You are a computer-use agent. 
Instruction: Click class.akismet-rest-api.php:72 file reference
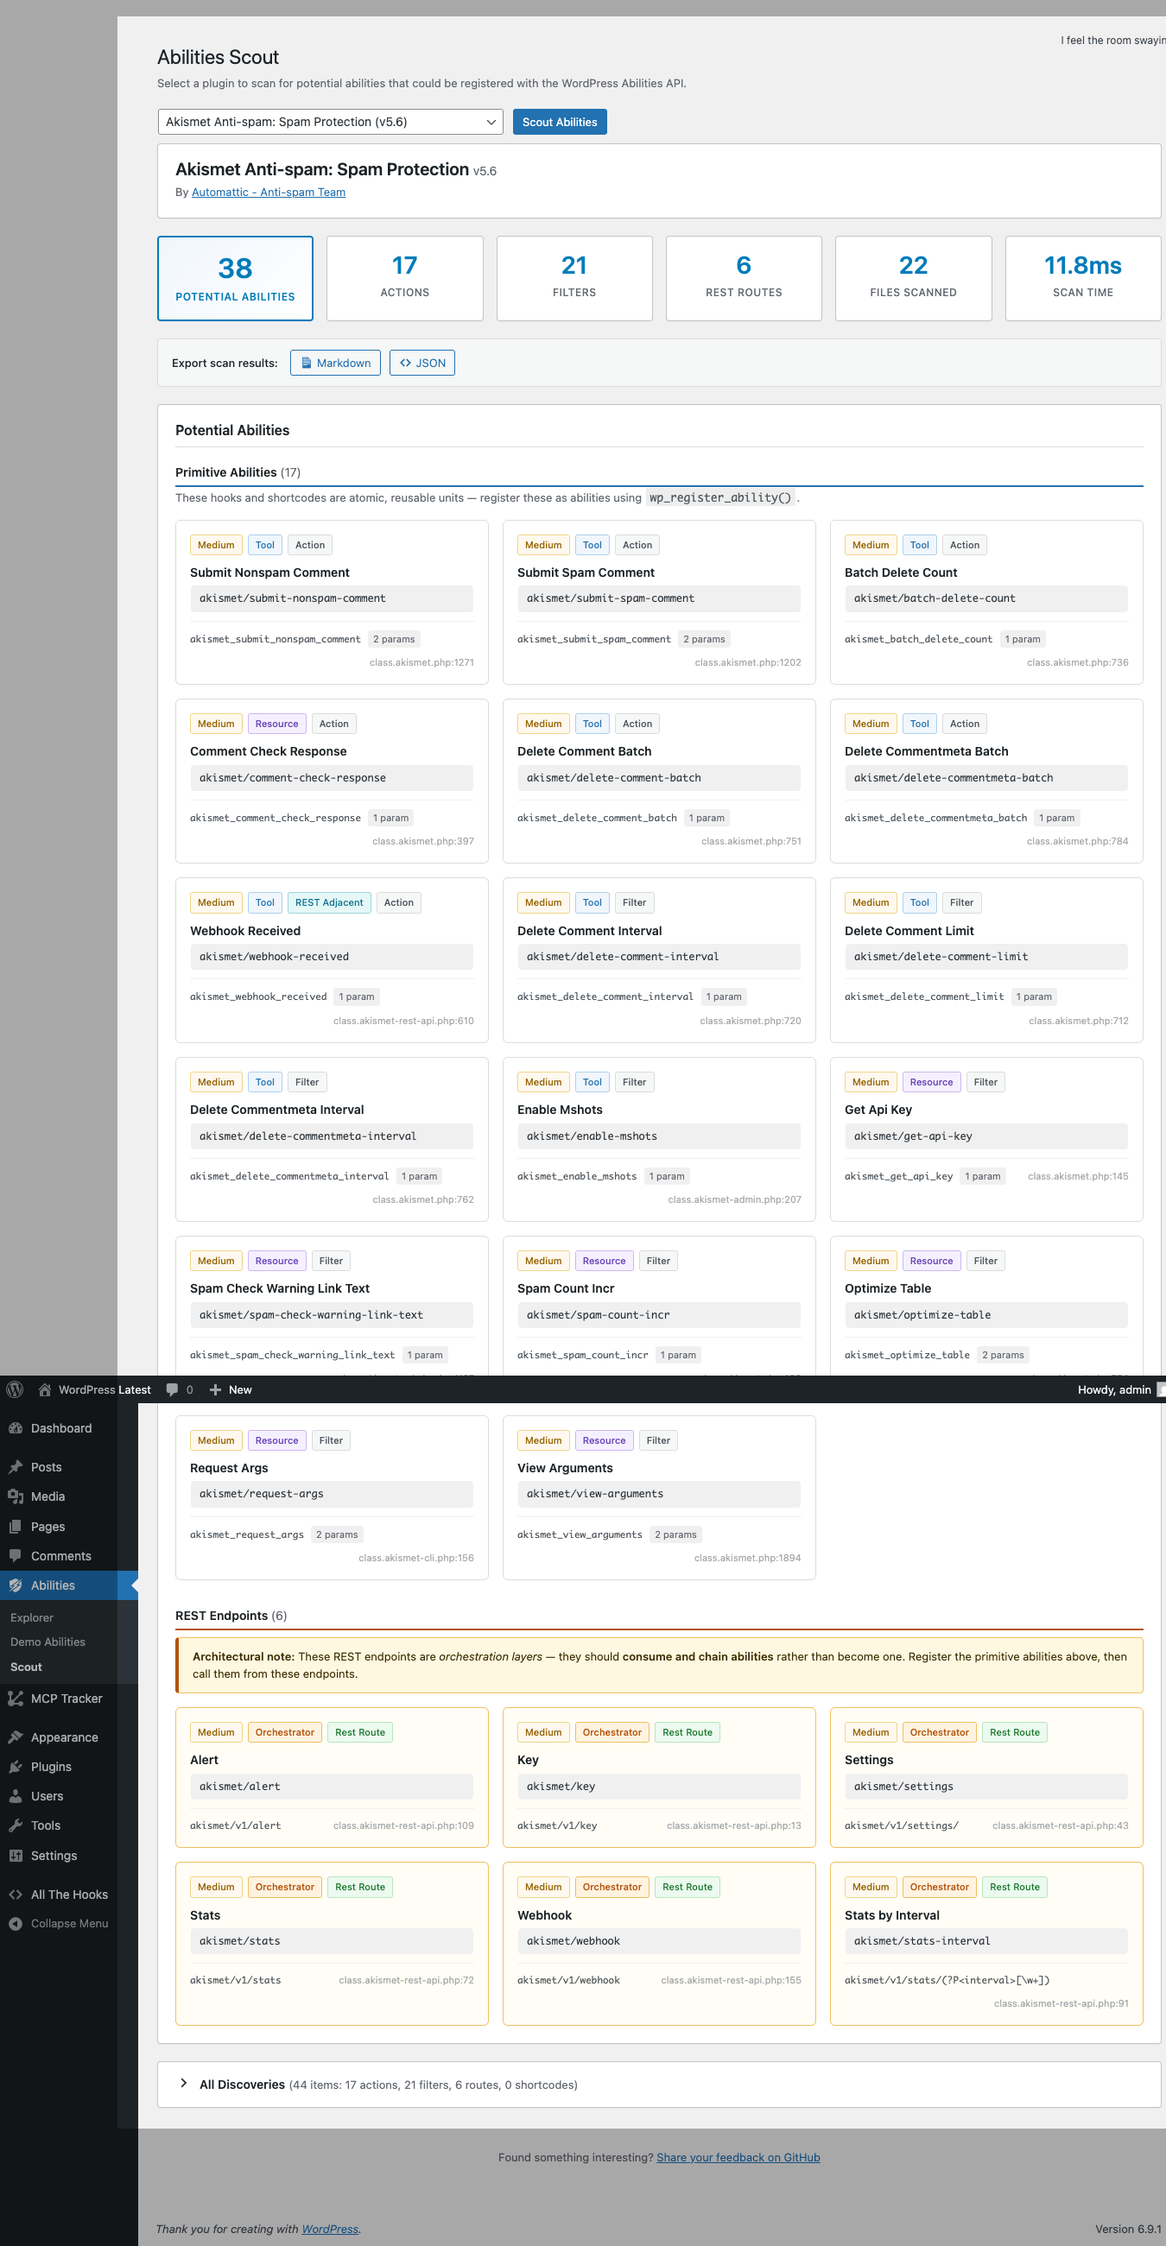[407, 1980]
